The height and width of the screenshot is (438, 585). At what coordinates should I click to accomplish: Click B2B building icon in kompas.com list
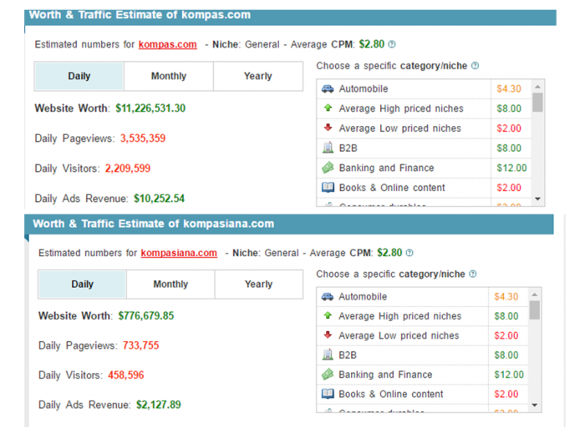point(328,148)
